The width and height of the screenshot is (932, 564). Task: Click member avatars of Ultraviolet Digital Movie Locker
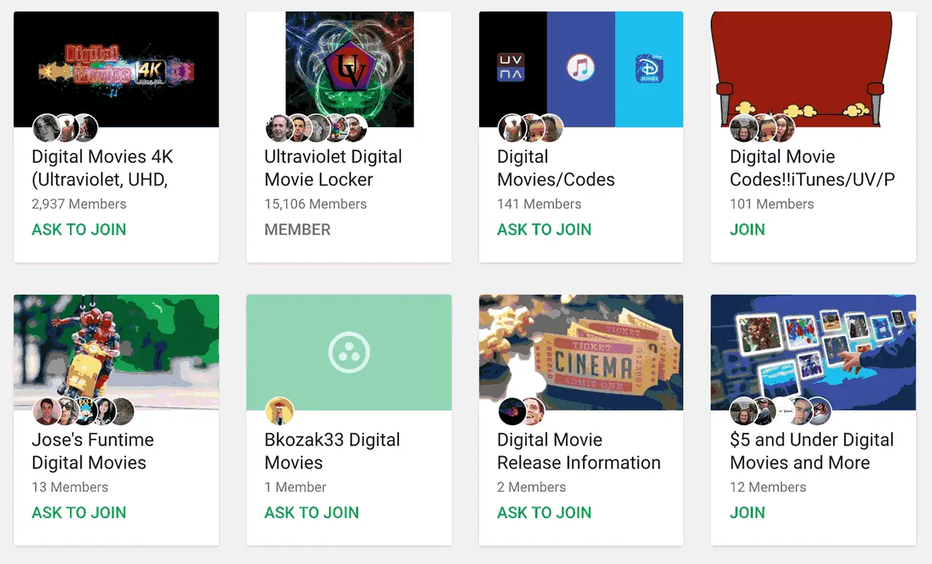316,128
